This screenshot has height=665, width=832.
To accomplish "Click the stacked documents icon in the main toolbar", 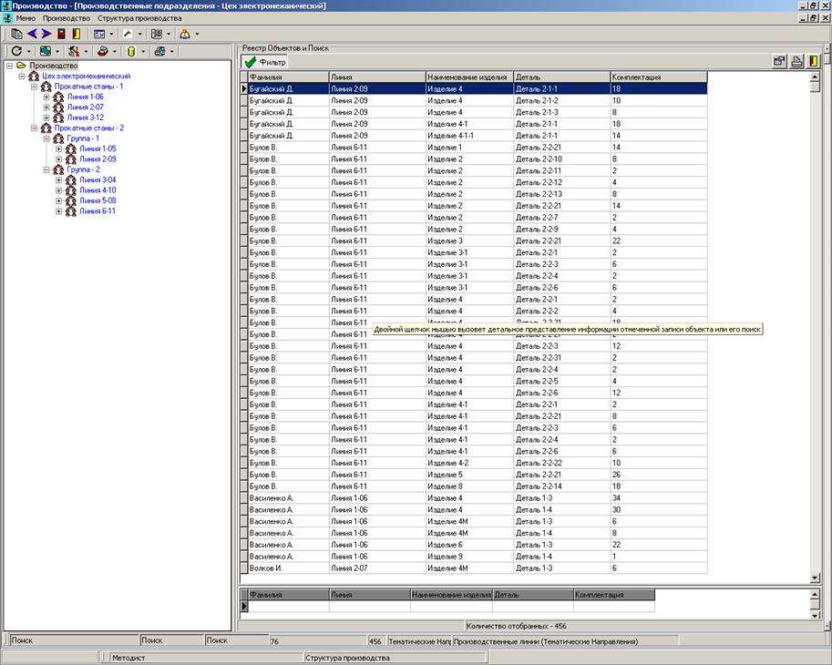I will point(17,34).
